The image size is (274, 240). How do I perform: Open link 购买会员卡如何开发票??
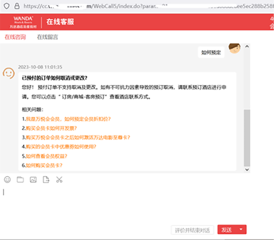tap(52, 128)
